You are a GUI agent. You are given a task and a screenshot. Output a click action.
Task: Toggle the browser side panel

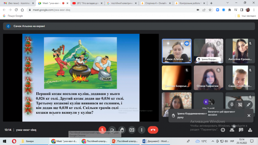242,10
